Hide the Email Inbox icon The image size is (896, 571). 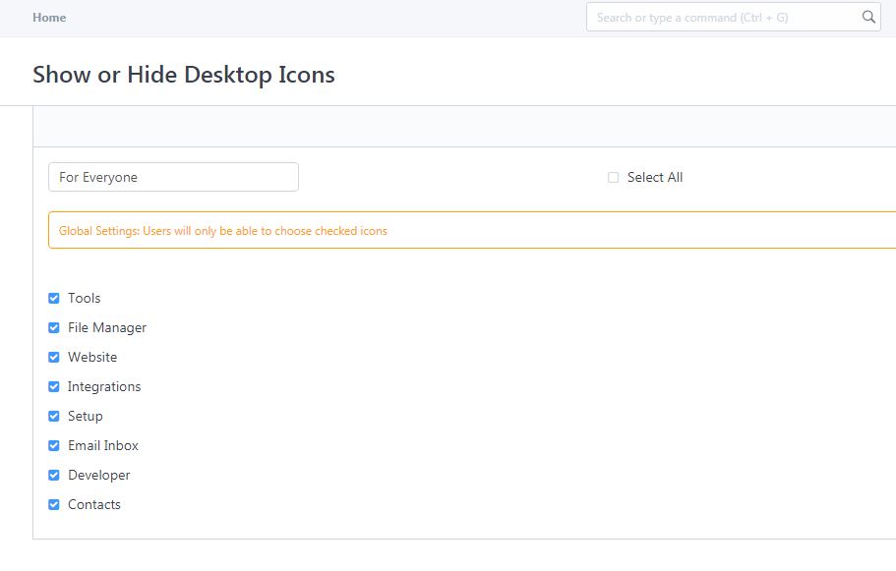point(54,446)
